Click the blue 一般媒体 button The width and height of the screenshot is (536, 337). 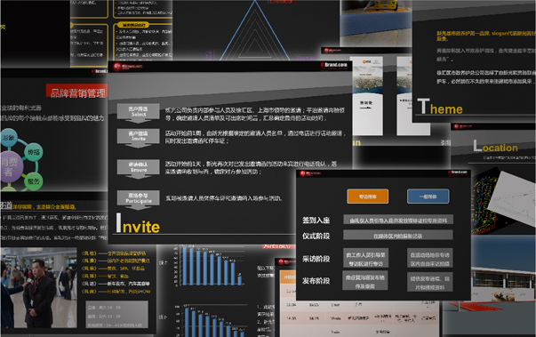(x=428, y=197)
